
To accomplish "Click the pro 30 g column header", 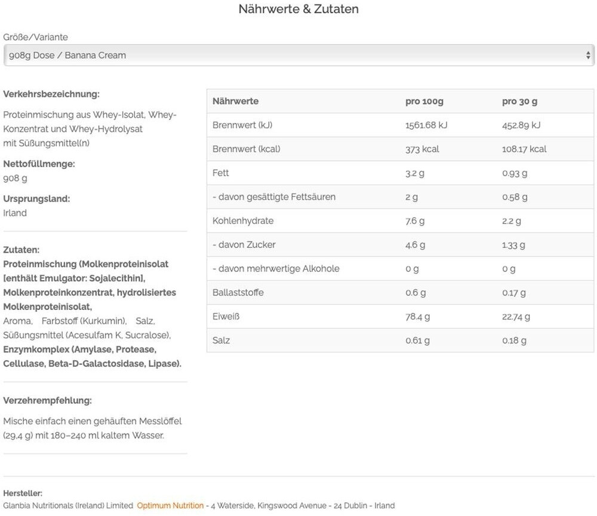I will [519, 102].
